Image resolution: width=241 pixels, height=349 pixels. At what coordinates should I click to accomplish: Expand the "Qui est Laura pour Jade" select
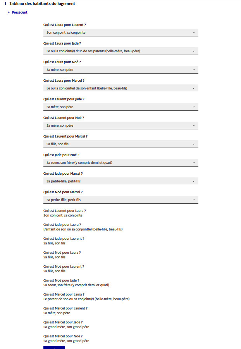(120, 51)
